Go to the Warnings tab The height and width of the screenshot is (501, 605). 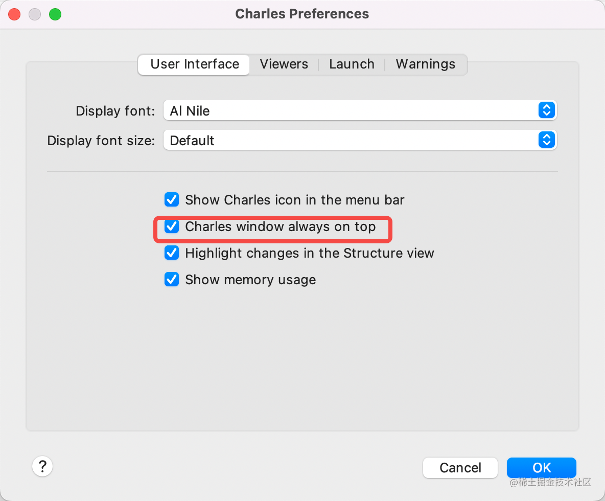pos(425,64)
